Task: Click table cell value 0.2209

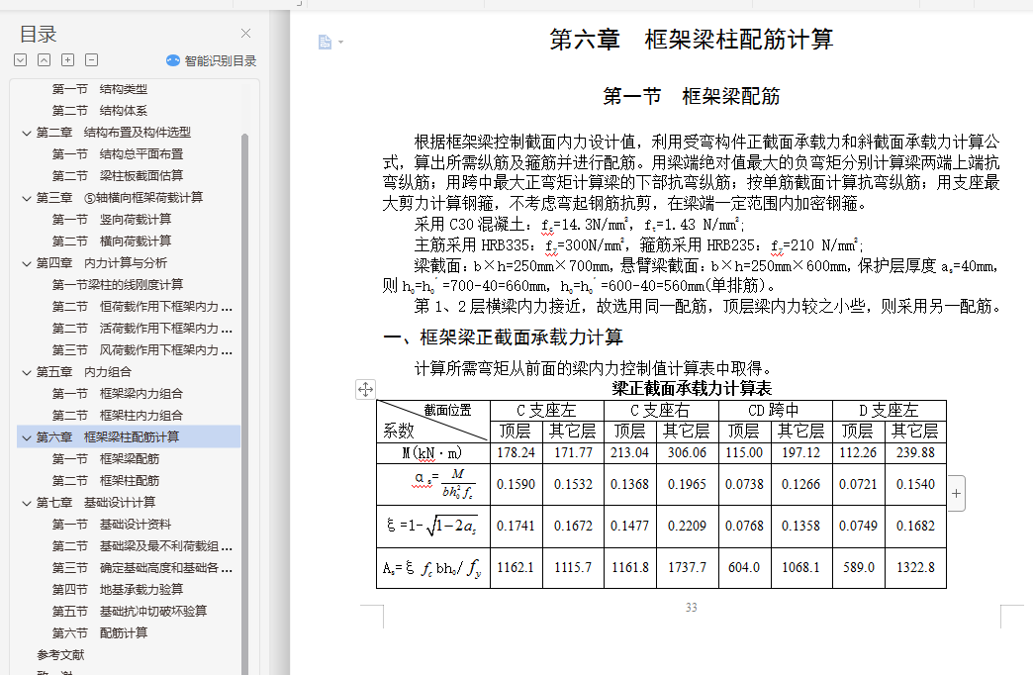Action: pos(687,526)
